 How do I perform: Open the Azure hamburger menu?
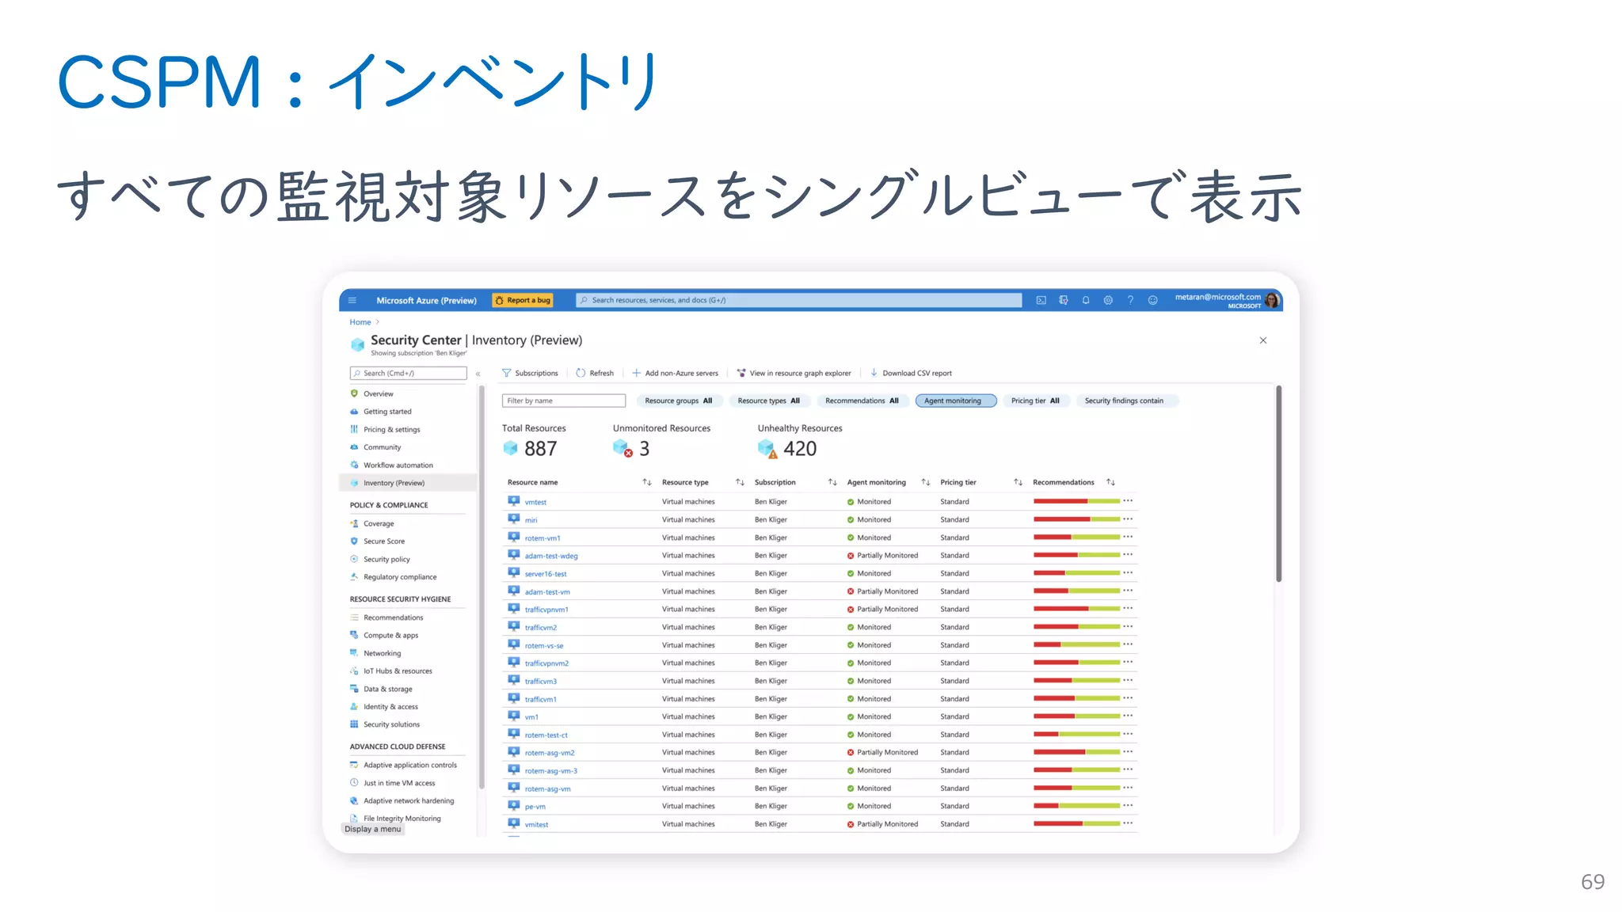point(352,300)
